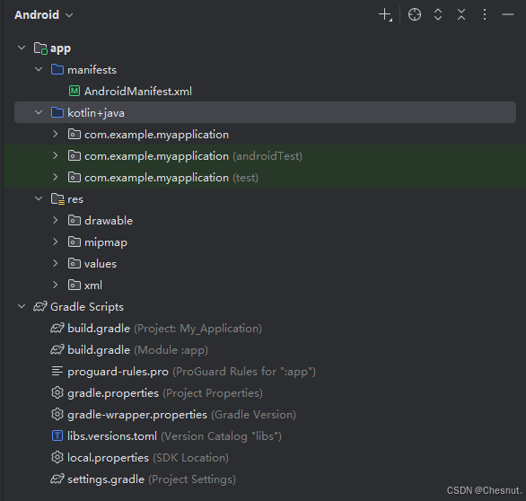Click the mipmap folder icon
The width and height of the screenshot is (526, 501).
[75, 242]
